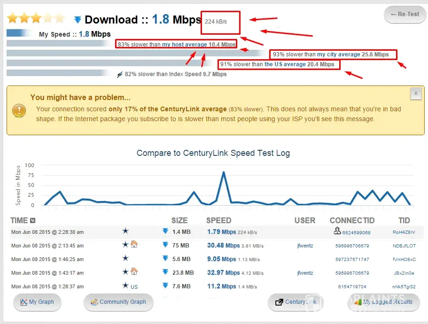Close the yellow problem warning box
Screen dimensions: 428x324
416,93
